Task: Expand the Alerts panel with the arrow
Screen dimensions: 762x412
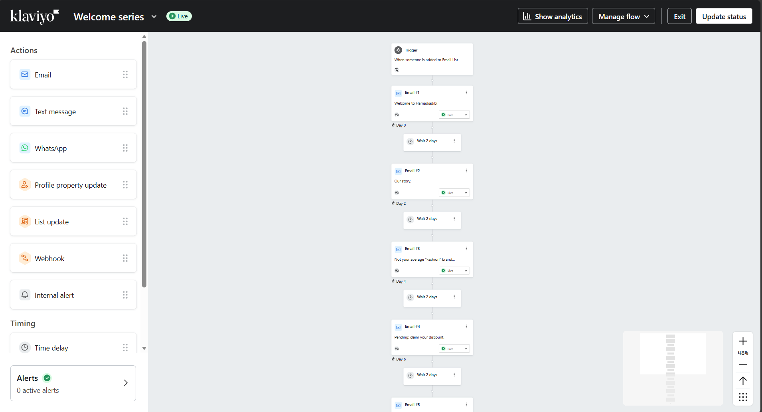Action: (x=126, y=382)
